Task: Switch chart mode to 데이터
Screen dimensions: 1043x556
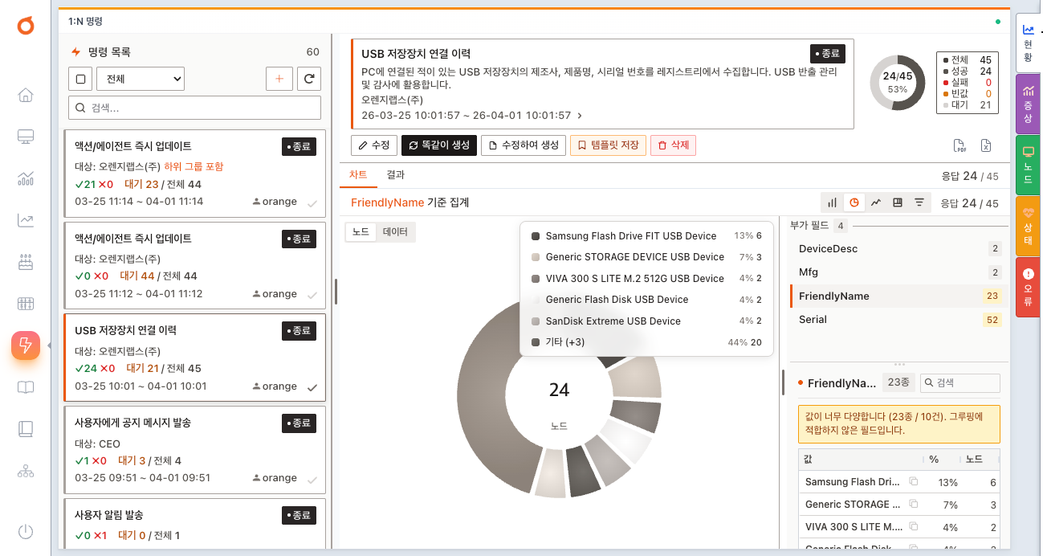Action: click(395, 231)
